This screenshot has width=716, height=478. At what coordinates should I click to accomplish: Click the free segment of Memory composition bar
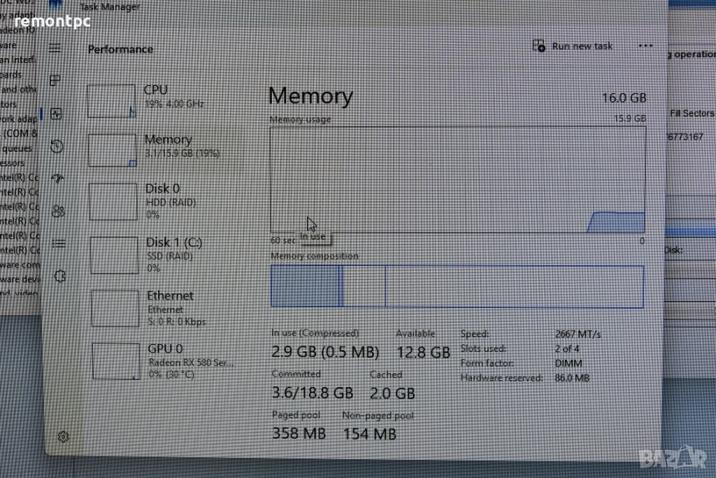pyautogui.click(x=515, y=286)
